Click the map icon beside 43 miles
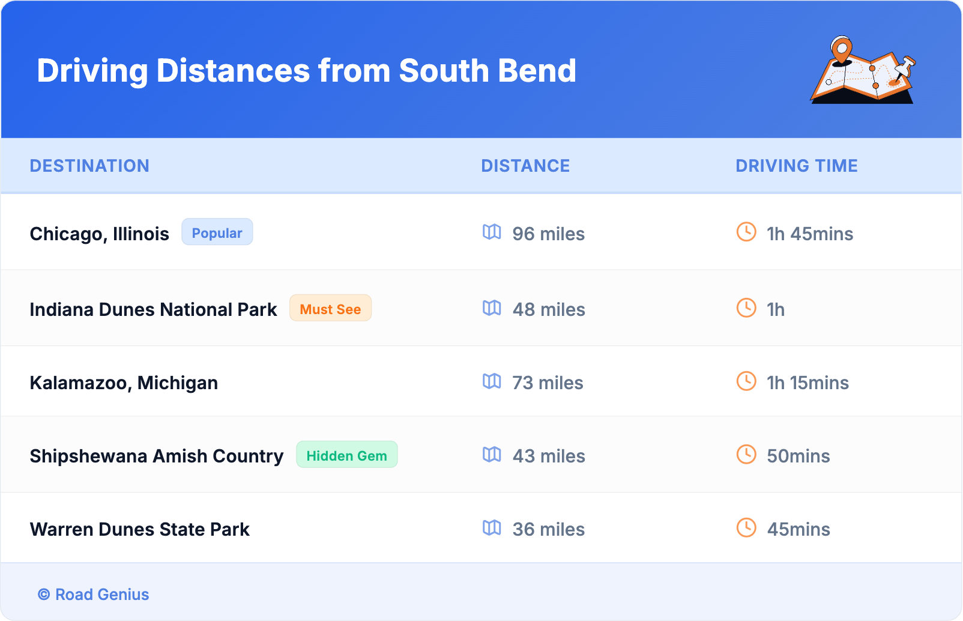This screenshot has width=963, height=621. 492,455
